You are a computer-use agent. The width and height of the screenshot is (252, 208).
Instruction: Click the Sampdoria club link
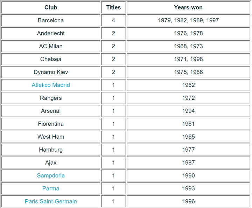tap(51, 175)
